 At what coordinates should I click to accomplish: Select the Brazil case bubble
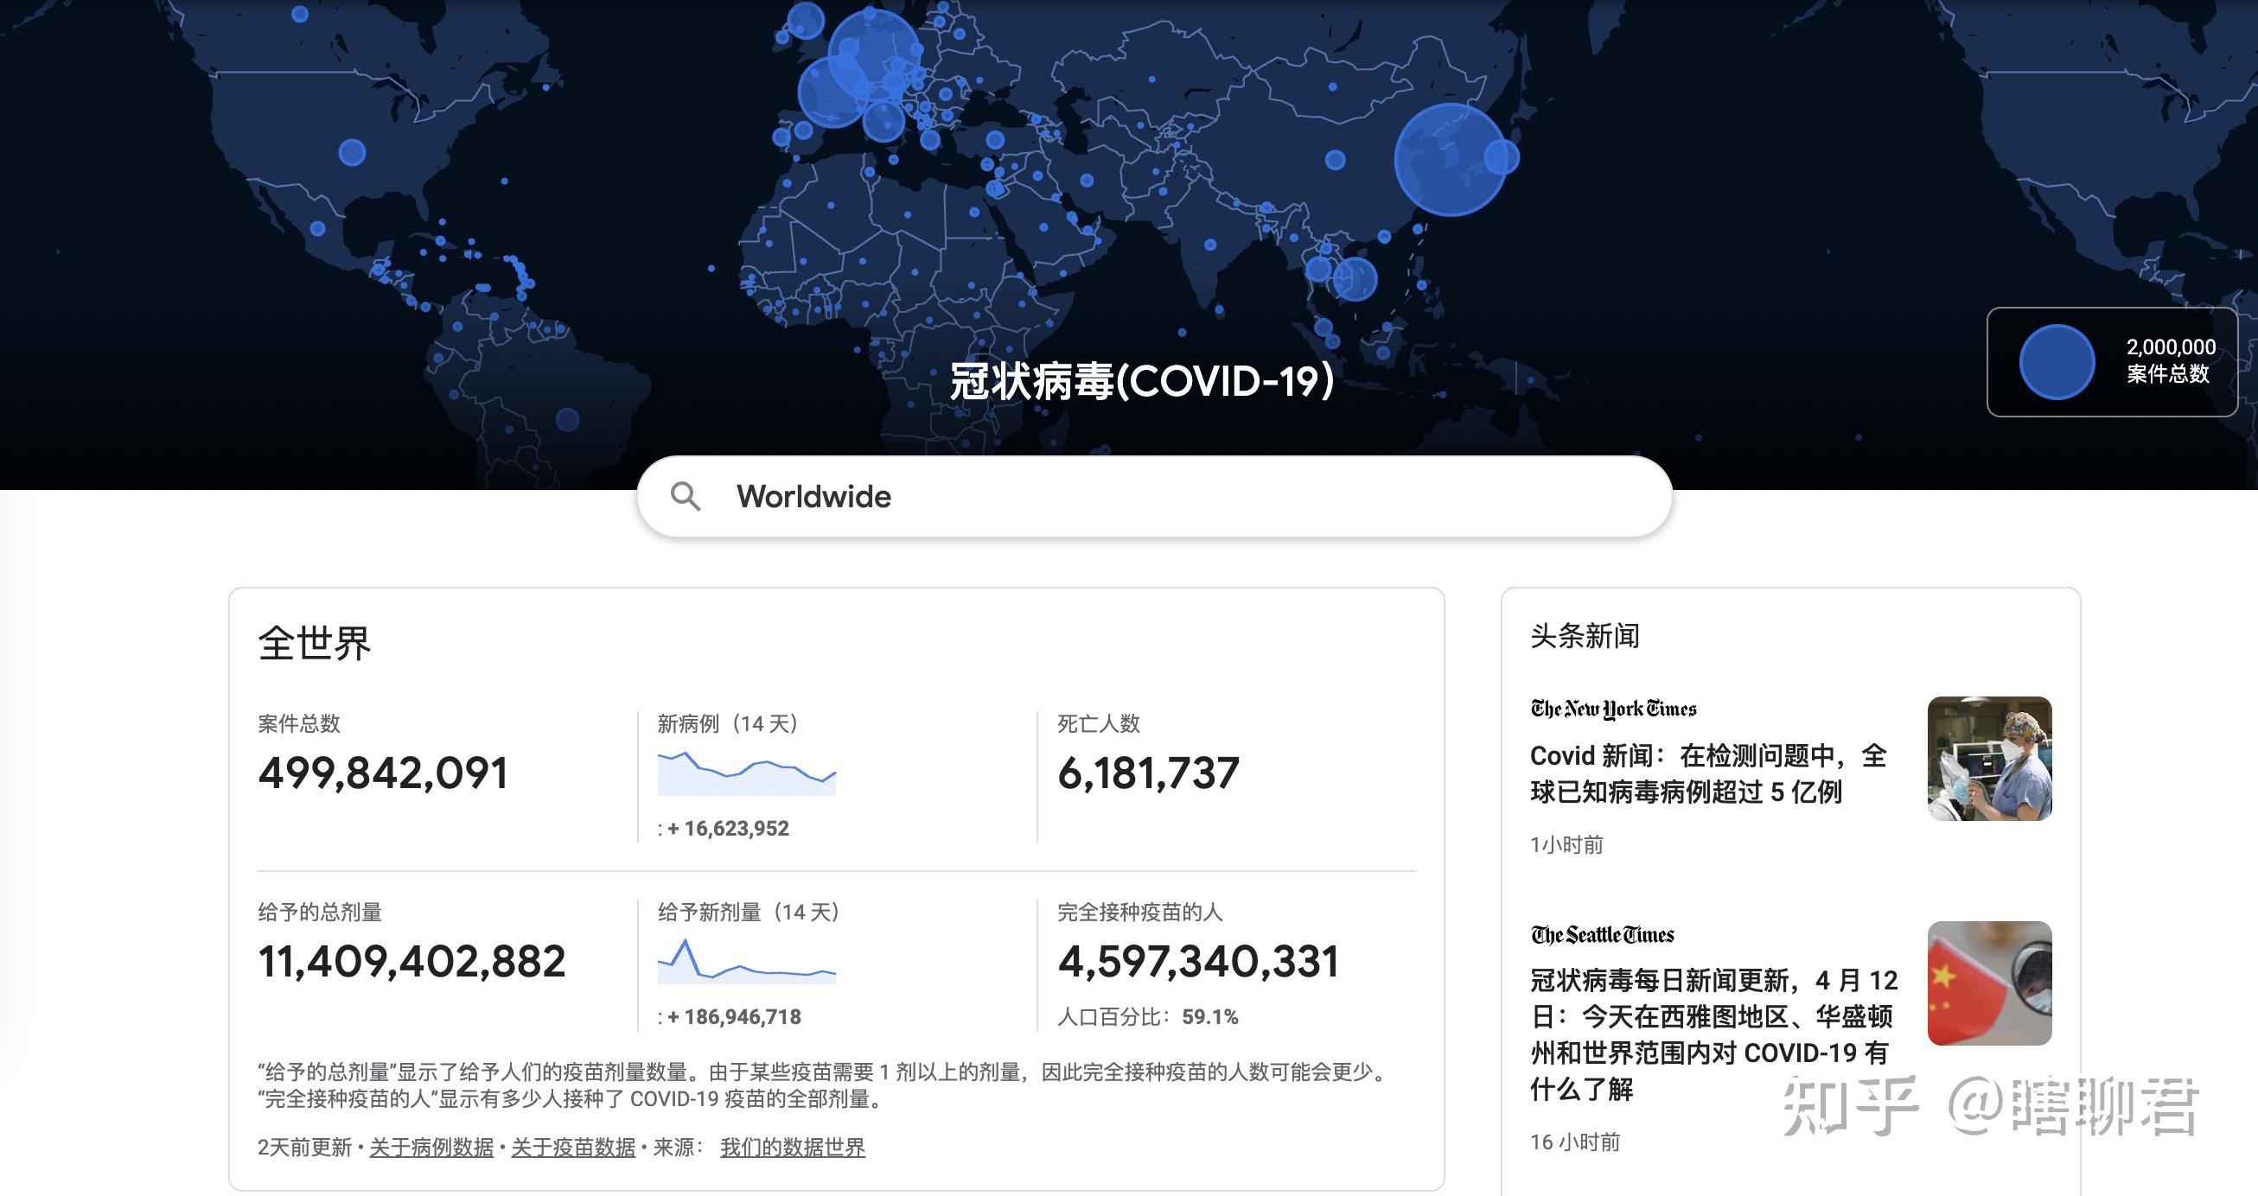[x=567, y=419]
